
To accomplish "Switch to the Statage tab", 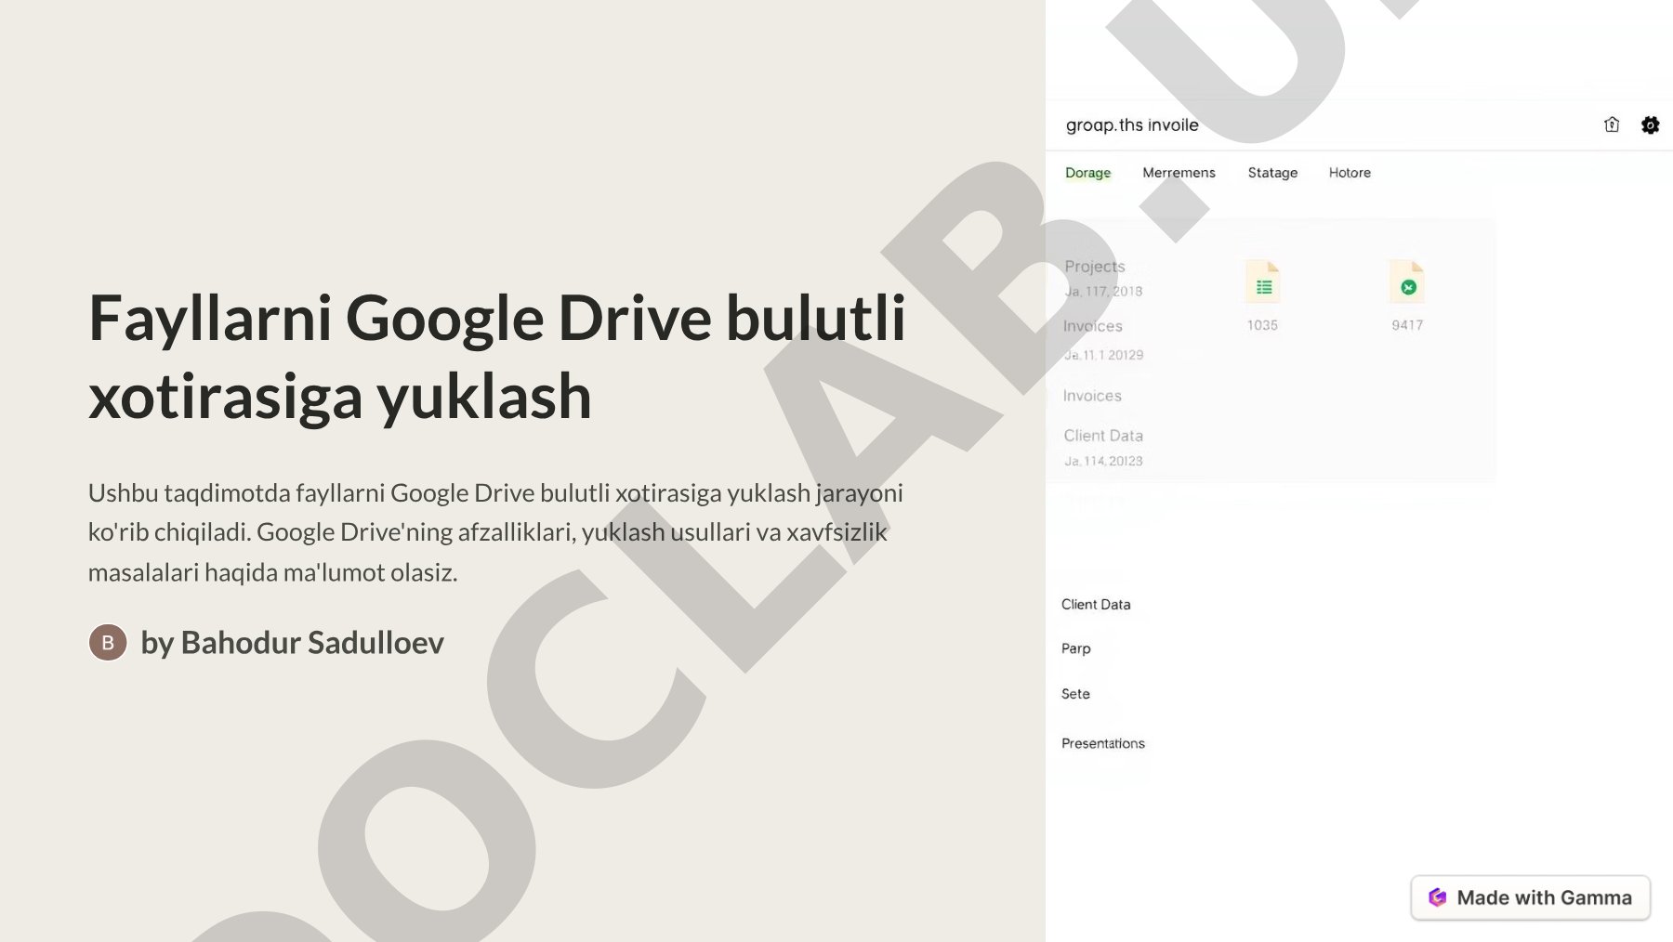I will [1272, 173].
